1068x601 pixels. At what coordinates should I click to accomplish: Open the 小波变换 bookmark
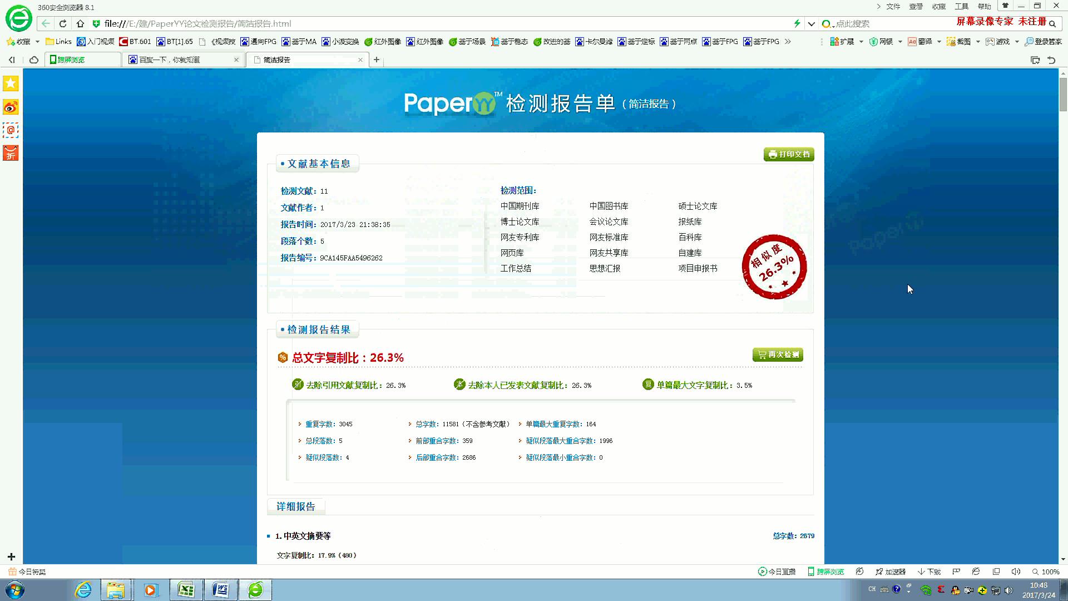click(340, 42)
